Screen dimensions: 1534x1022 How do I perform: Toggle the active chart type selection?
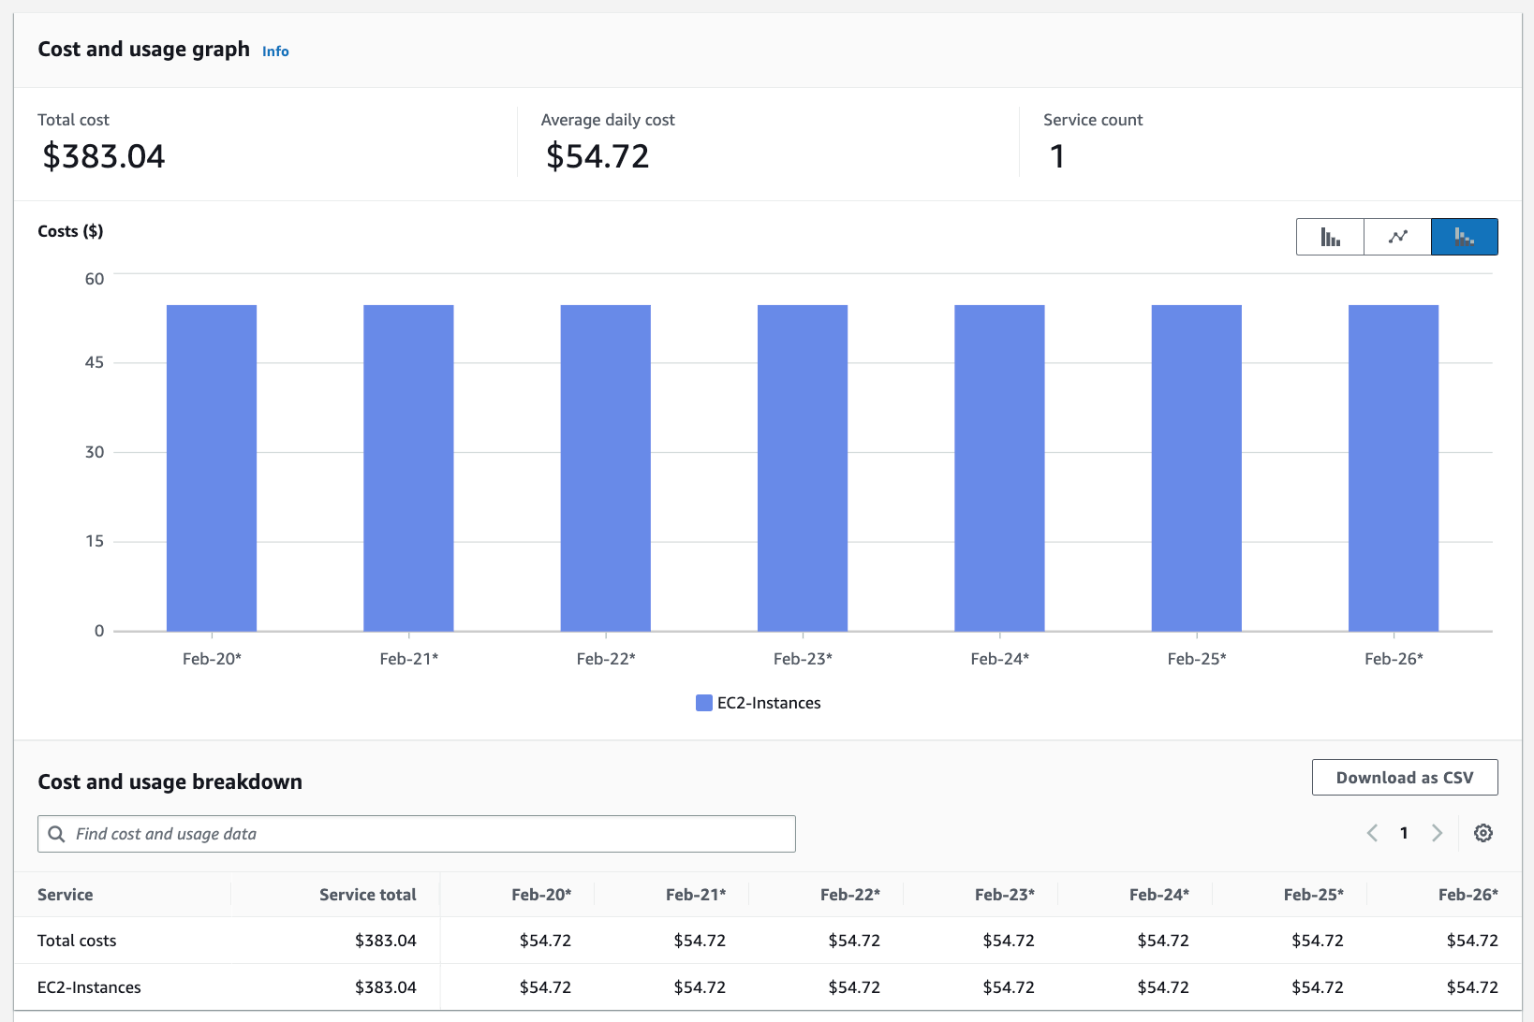tap(1464, 237)
